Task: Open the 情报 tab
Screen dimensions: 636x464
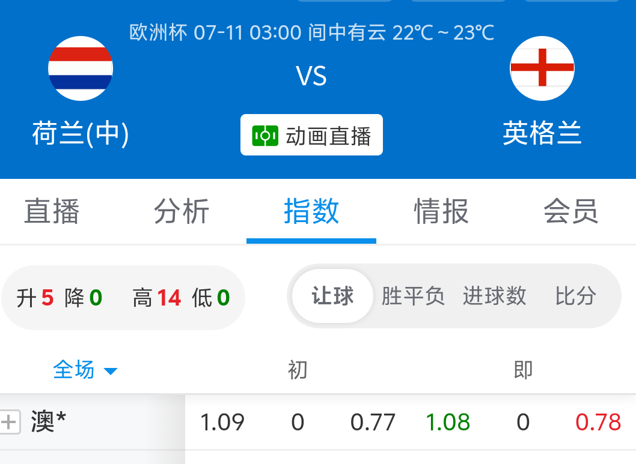Action: (x=441, y=211)
